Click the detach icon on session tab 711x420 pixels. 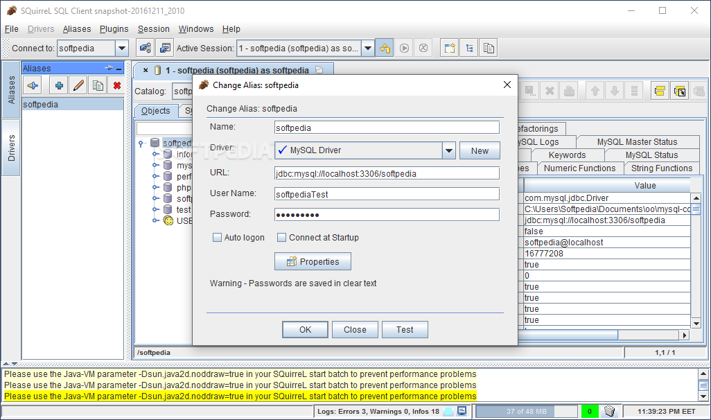319,70
